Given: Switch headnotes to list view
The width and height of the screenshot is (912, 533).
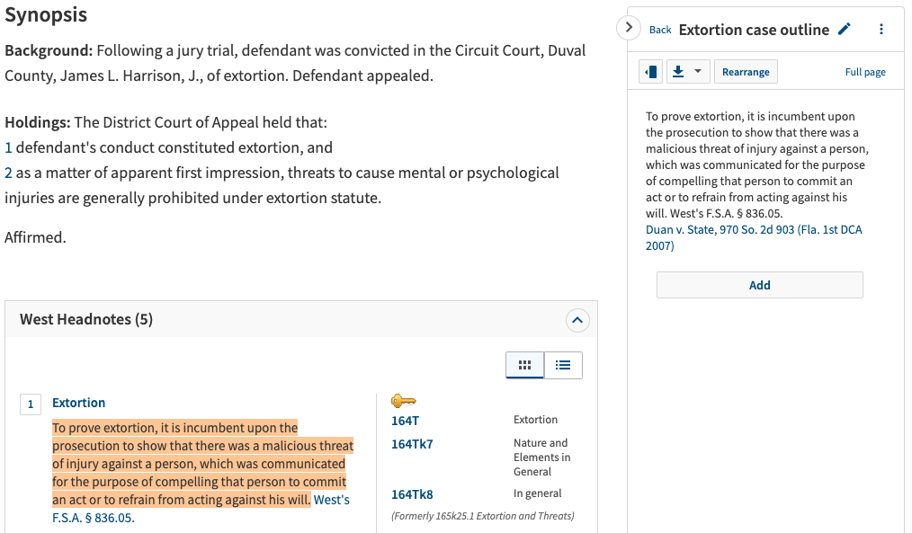Looking at the screenshot, I should (563, 365).
